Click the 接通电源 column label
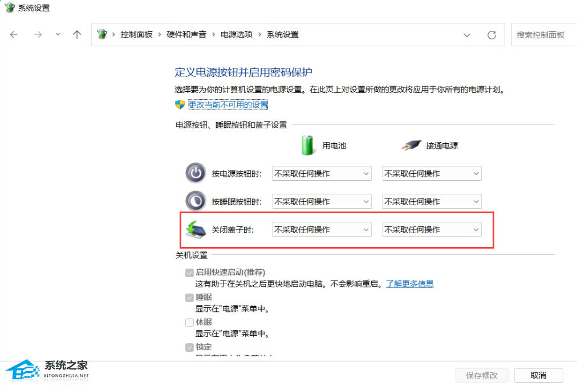The image size is (577, 386). (x=442, y=146)
